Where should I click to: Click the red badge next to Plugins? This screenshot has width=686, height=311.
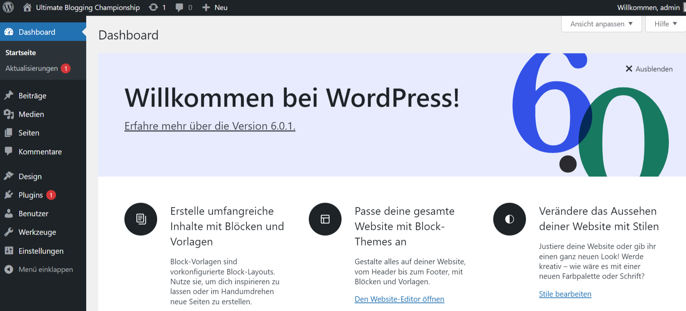pyautogui.click(x=51, y=195)
